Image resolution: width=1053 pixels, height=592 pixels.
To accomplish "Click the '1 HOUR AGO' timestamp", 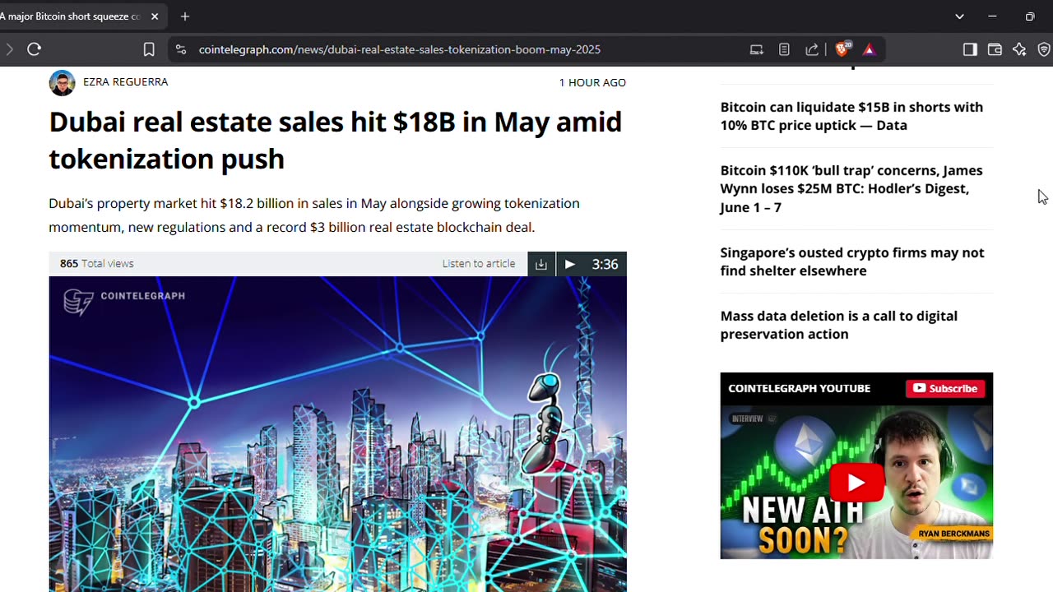I will coord(592,82).
